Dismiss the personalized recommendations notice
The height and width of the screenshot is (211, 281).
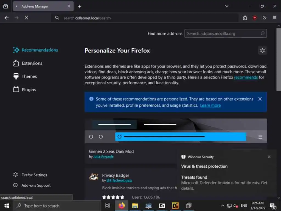pyautogui.click(x=260, y=99)
